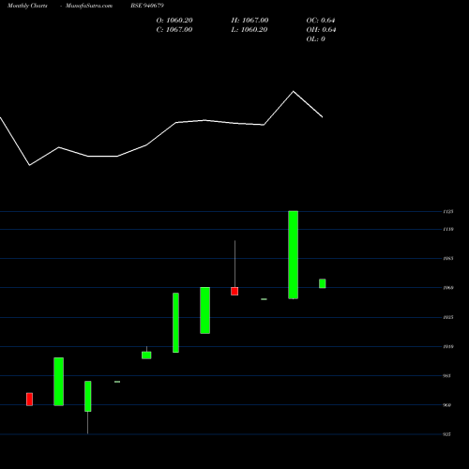The width and height of the screenshot is (469, 469).
Task: Select the last small green candle
Action: click(323, 283)
